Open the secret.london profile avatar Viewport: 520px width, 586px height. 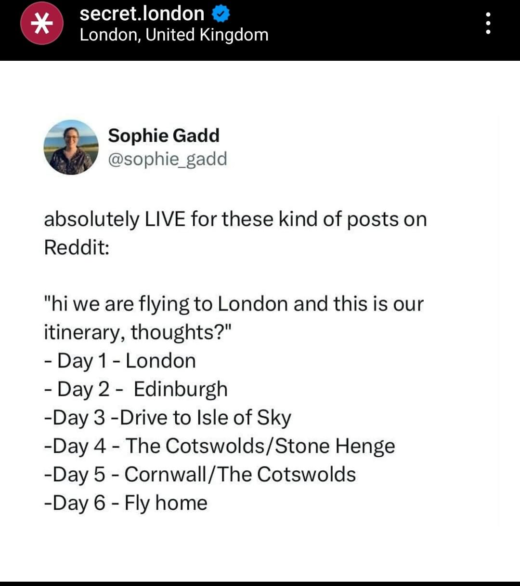pyautogui.click(x=42, y=23)
